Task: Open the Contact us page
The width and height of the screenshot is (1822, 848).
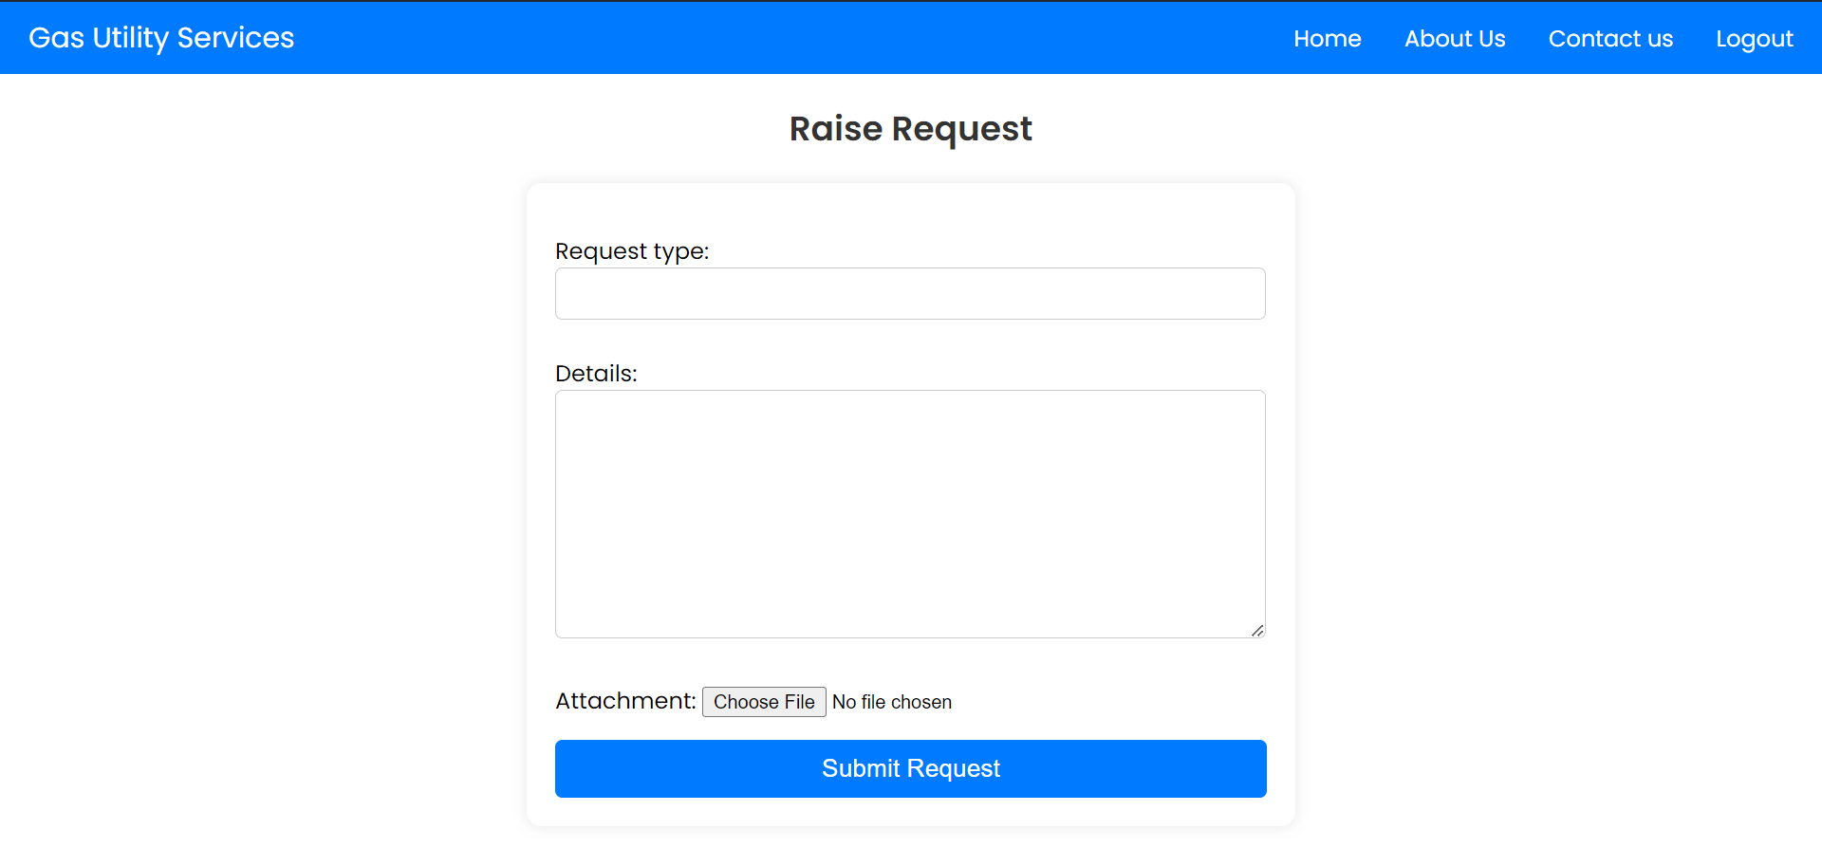Action: 1610,39
